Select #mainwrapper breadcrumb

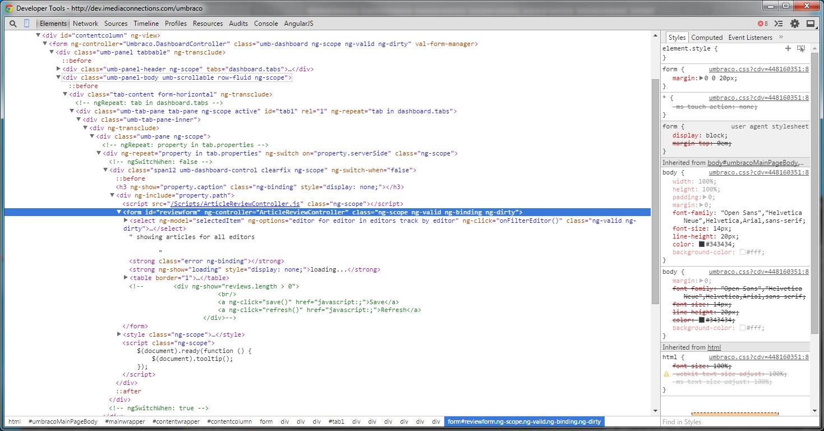pyautogui.click(x=125, y=421)
